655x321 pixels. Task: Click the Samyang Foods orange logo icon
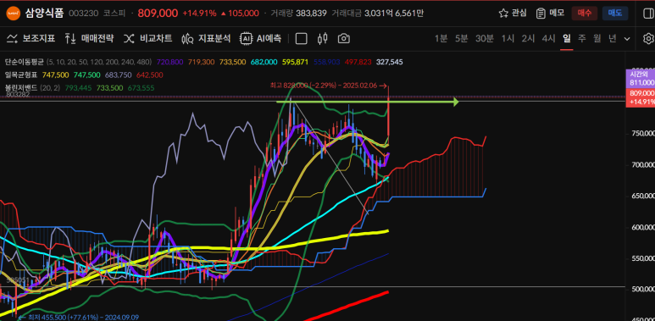(x=13, y=14)
